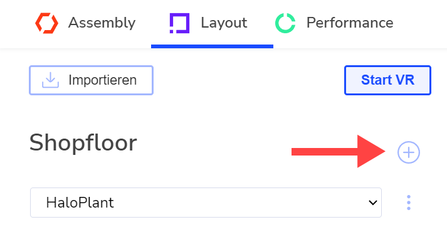Viewport: 447px width, 227px height.
Task: Open the HaloPlant shopfloor dropdown
Action: (206, 203)
